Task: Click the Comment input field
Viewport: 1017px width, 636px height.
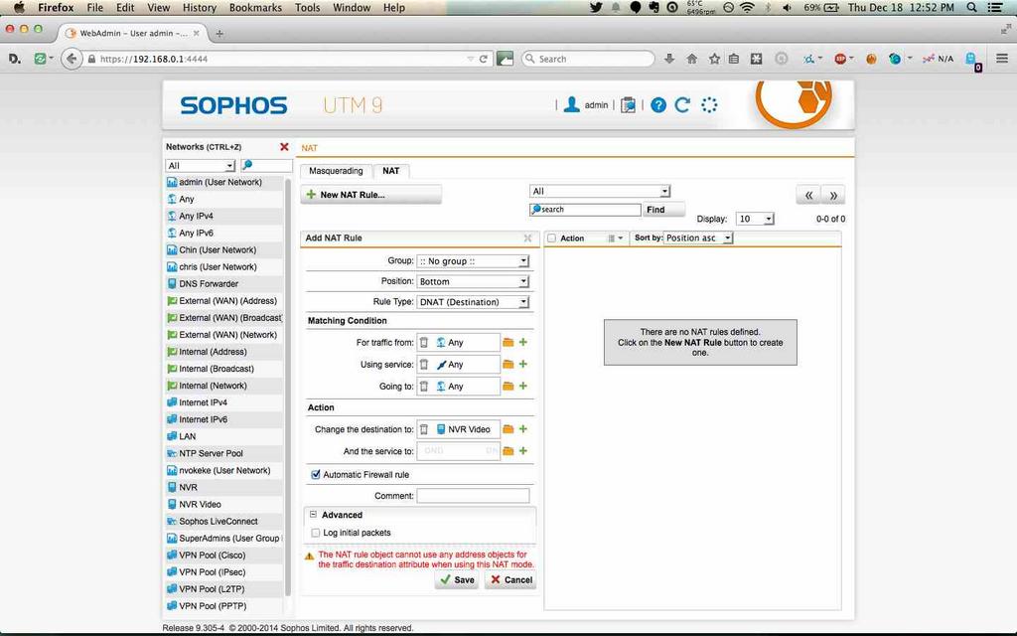Action: tap(473, 496)
